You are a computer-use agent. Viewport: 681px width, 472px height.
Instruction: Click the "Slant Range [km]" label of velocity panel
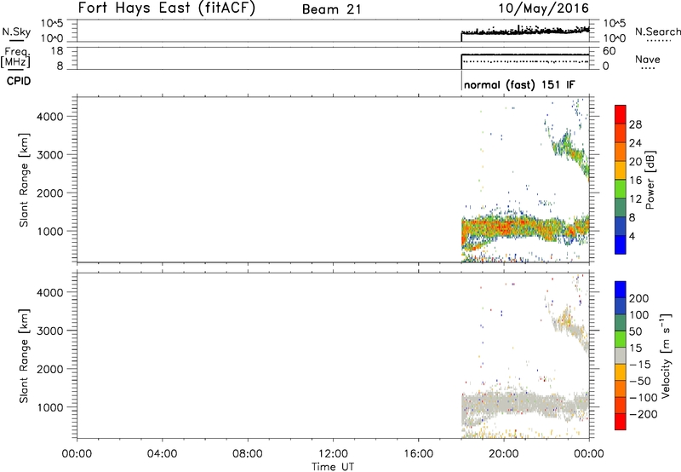(24, 356)
